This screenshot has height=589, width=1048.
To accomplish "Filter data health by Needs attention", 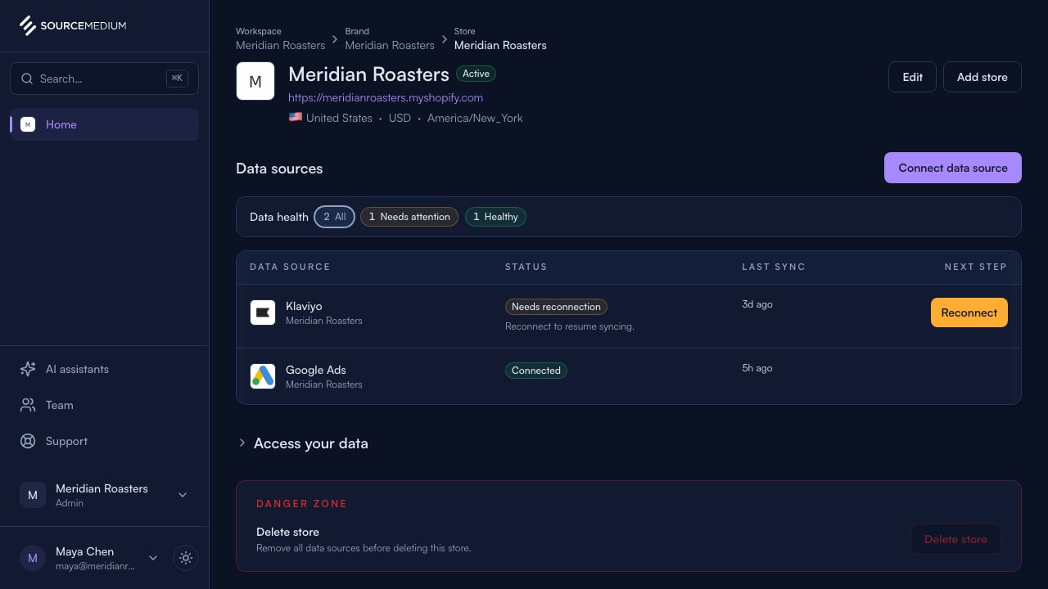I will tap(409, 217).
